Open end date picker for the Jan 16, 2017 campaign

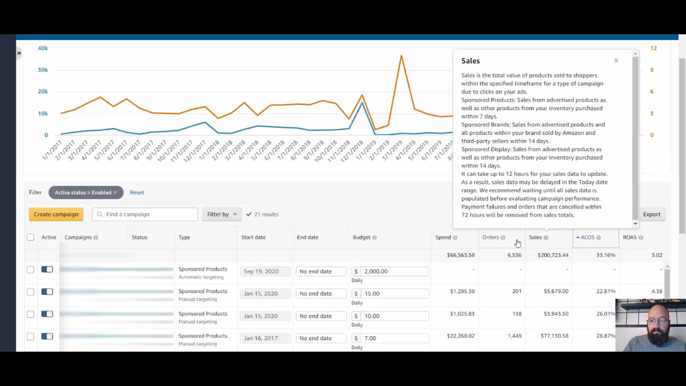321,338
